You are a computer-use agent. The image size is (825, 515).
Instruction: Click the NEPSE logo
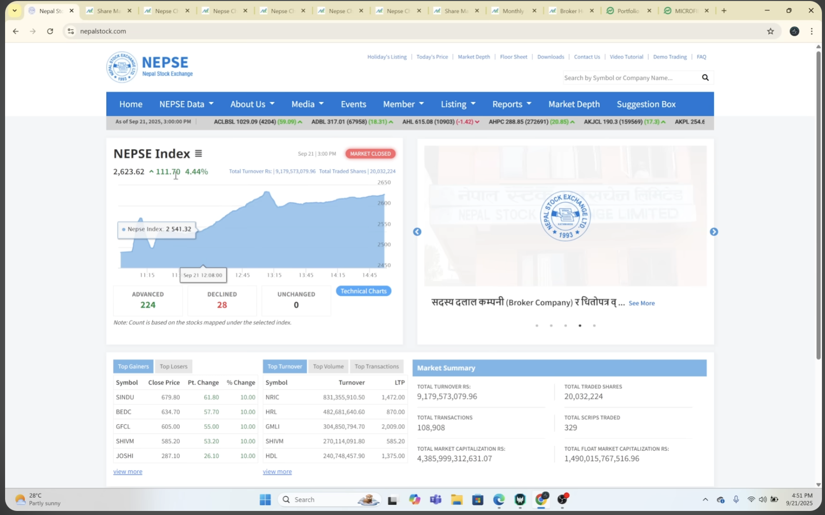tap(150, 67)
